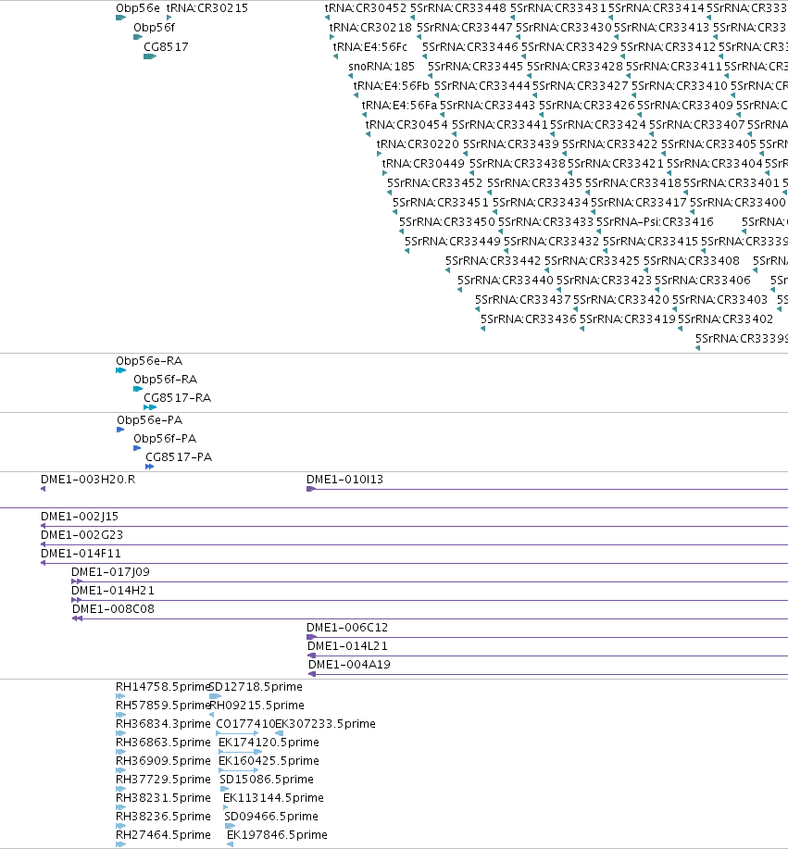Viewport: 788px width, 849px height.
Task: Click the tRNA:CR30449 label
Action: point(423,164)
